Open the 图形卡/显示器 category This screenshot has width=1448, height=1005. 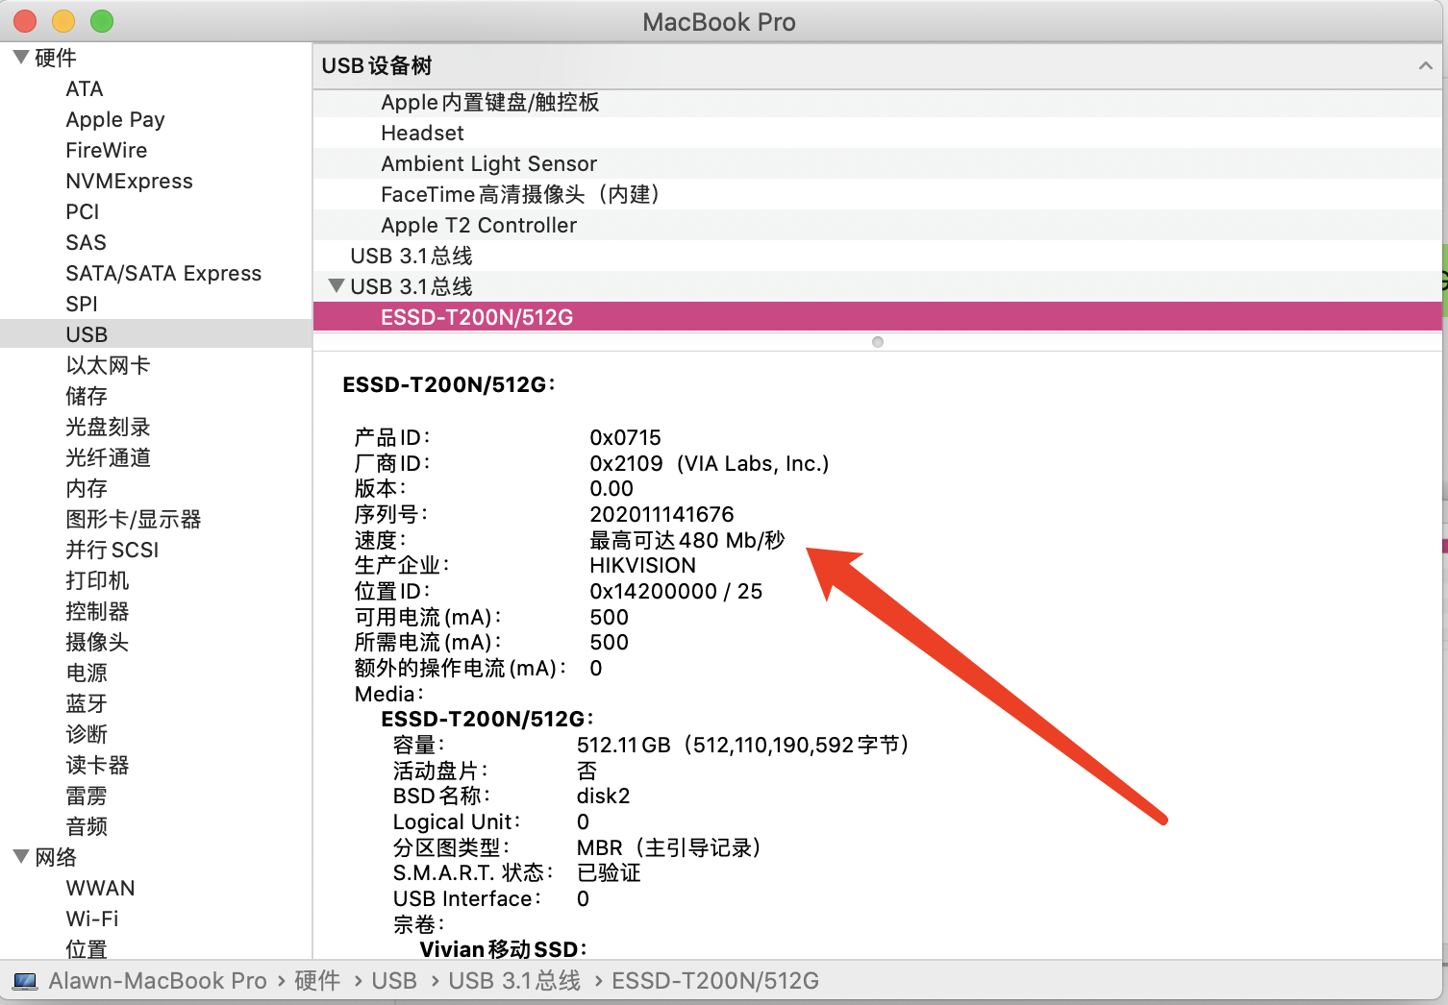tap(133, 519)
